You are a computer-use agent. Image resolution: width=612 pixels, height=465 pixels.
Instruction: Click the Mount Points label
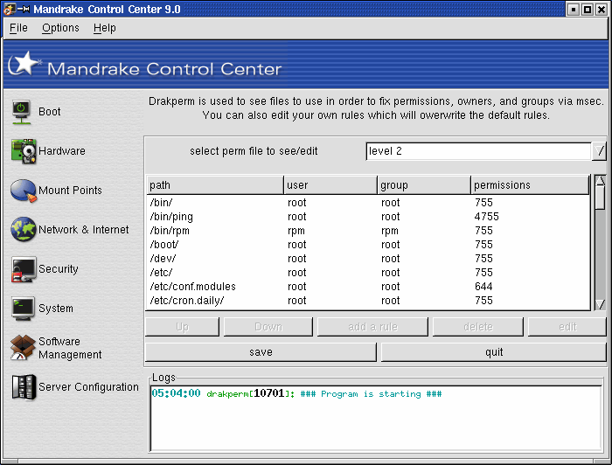(70, 191)
